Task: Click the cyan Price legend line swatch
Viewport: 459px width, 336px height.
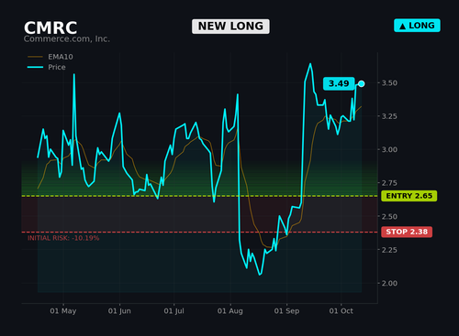Action: 35,67
